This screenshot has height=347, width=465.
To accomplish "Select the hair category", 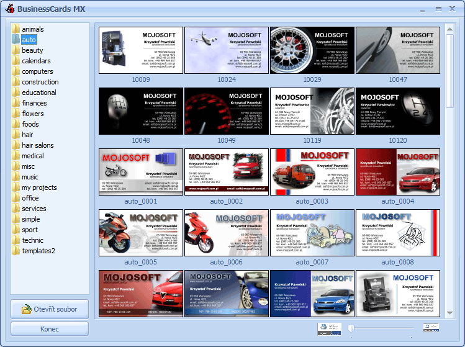I will pyautogui.click(x=27, y=134).
